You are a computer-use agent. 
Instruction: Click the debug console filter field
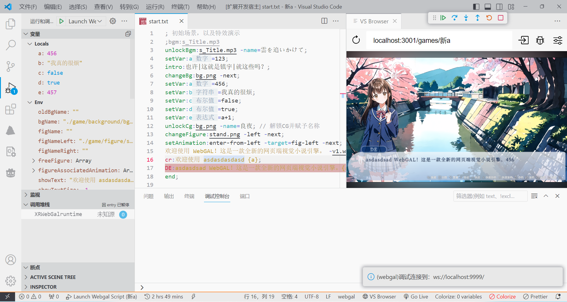[490, 196]
